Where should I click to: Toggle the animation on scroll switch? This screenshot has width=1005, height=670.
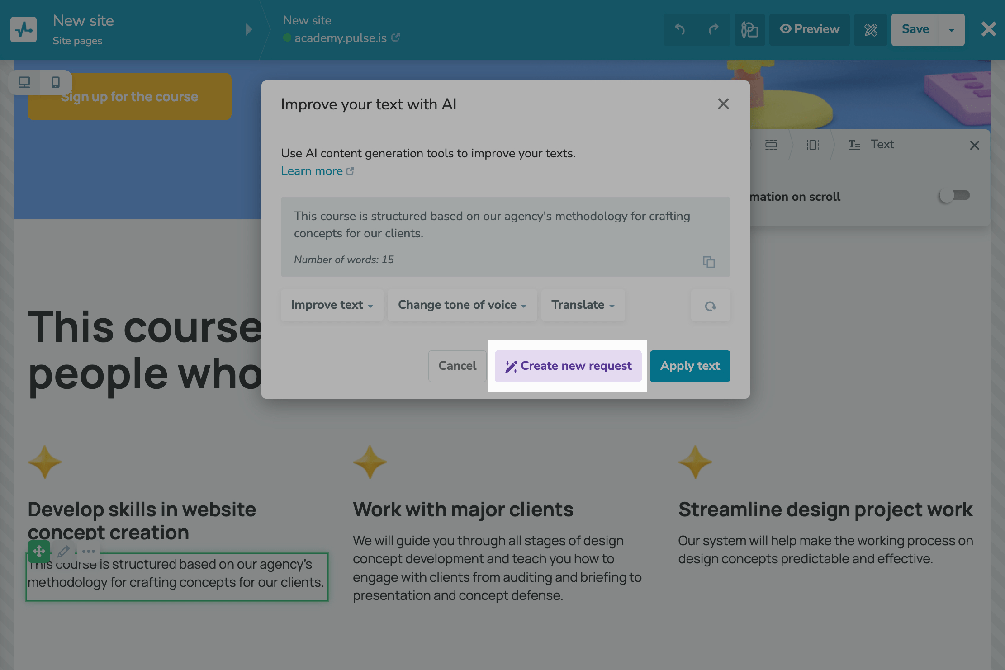pyautogui.click(x=954, y=195)
